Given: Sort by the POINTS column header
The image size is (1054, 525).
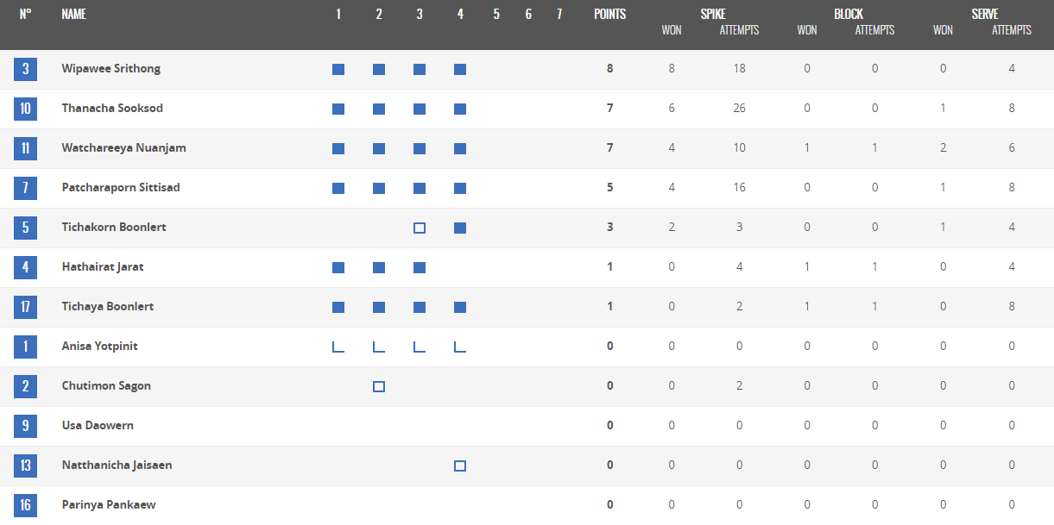Looking at the screenshot, I should point(610,15).
